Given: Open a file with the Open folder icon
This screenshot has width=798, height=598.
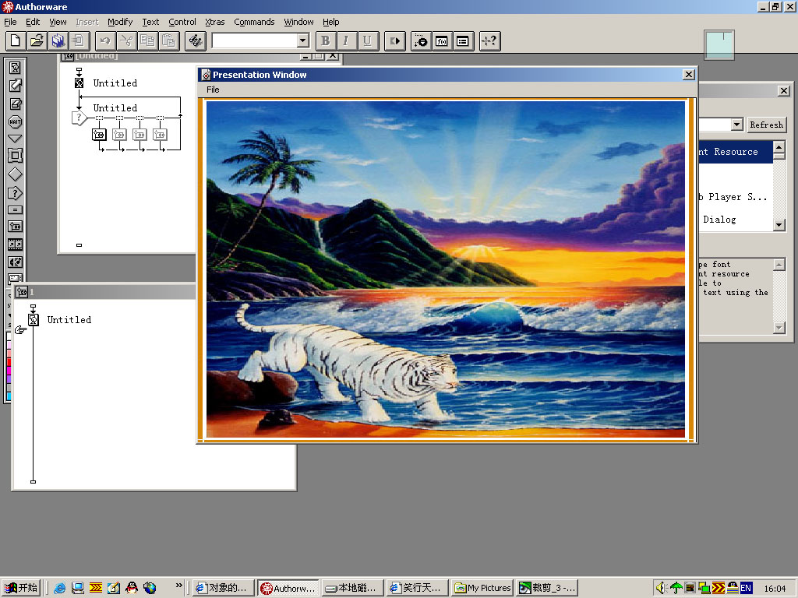Looking at the screenshot, I should (37, 41).
